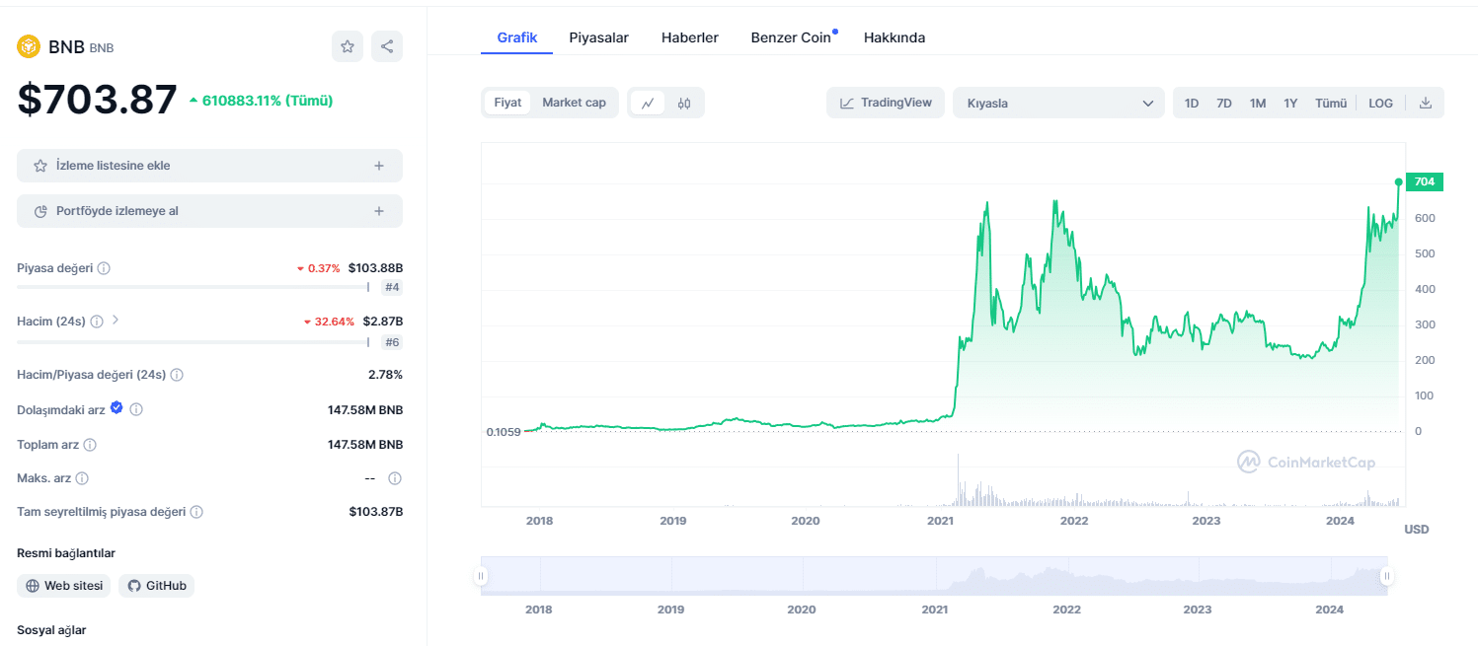Select the 1Y time range
Image resolution: width=1478 pixels, height=646 pixels.
pyautogui.click(x=1290, y=103)
